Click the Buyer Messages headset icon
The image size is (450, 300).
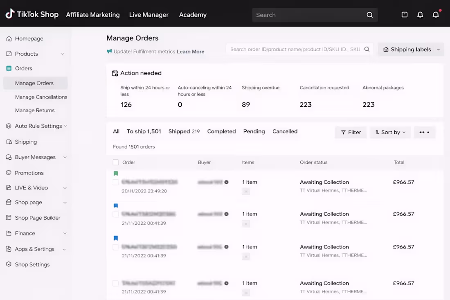click(9, 157)
